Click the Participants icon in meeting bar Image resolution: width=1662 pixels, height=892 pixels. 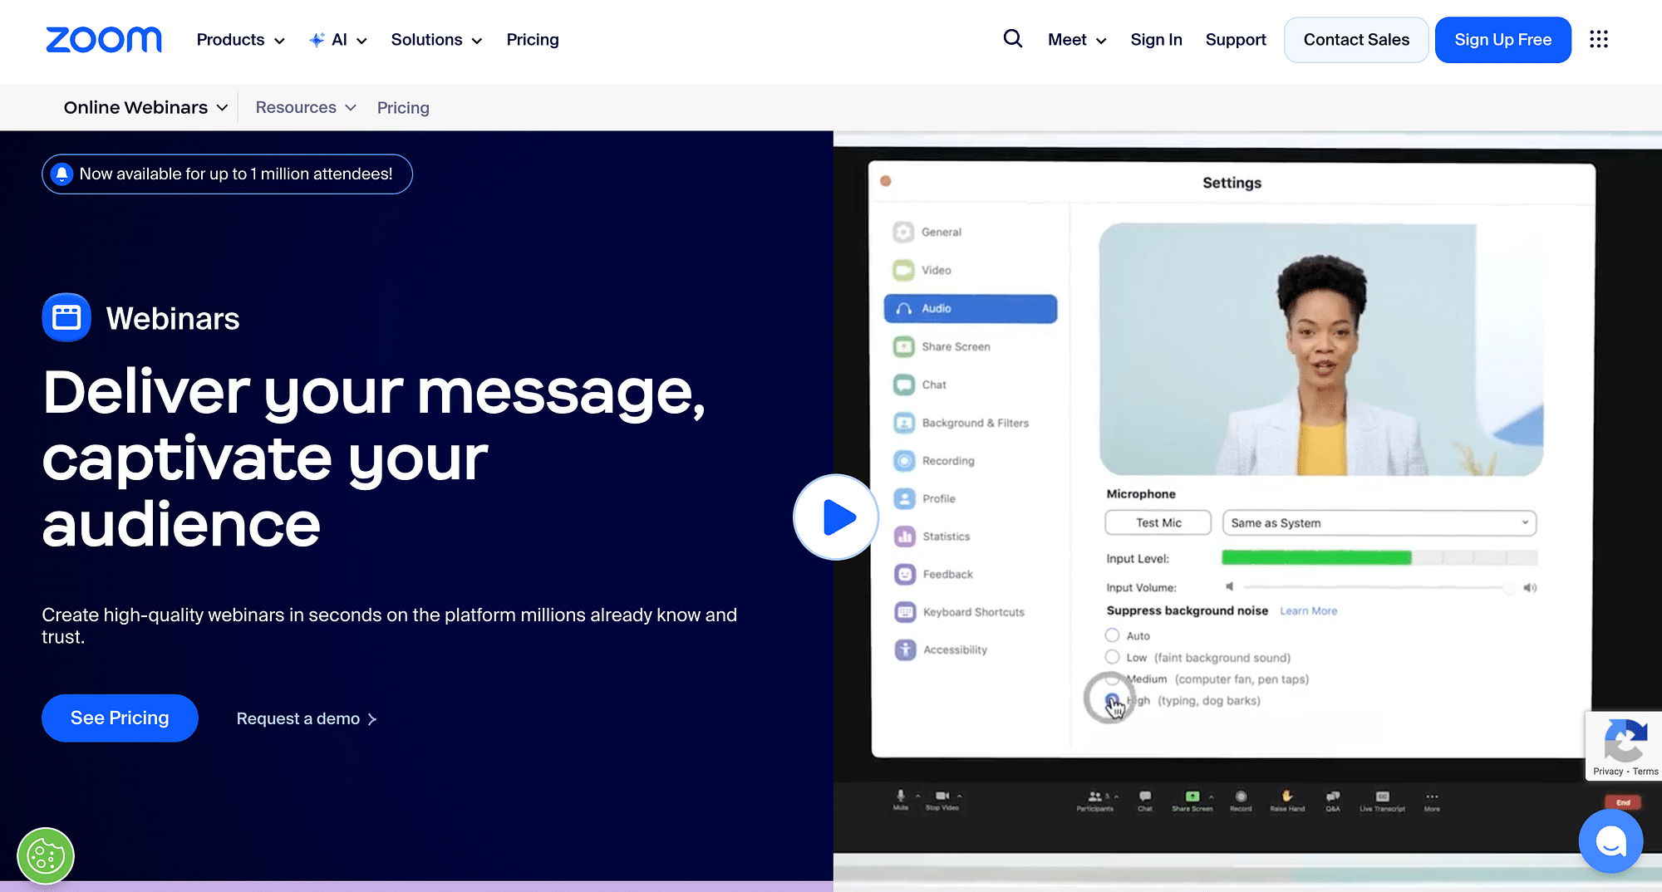click(1094, 796)
